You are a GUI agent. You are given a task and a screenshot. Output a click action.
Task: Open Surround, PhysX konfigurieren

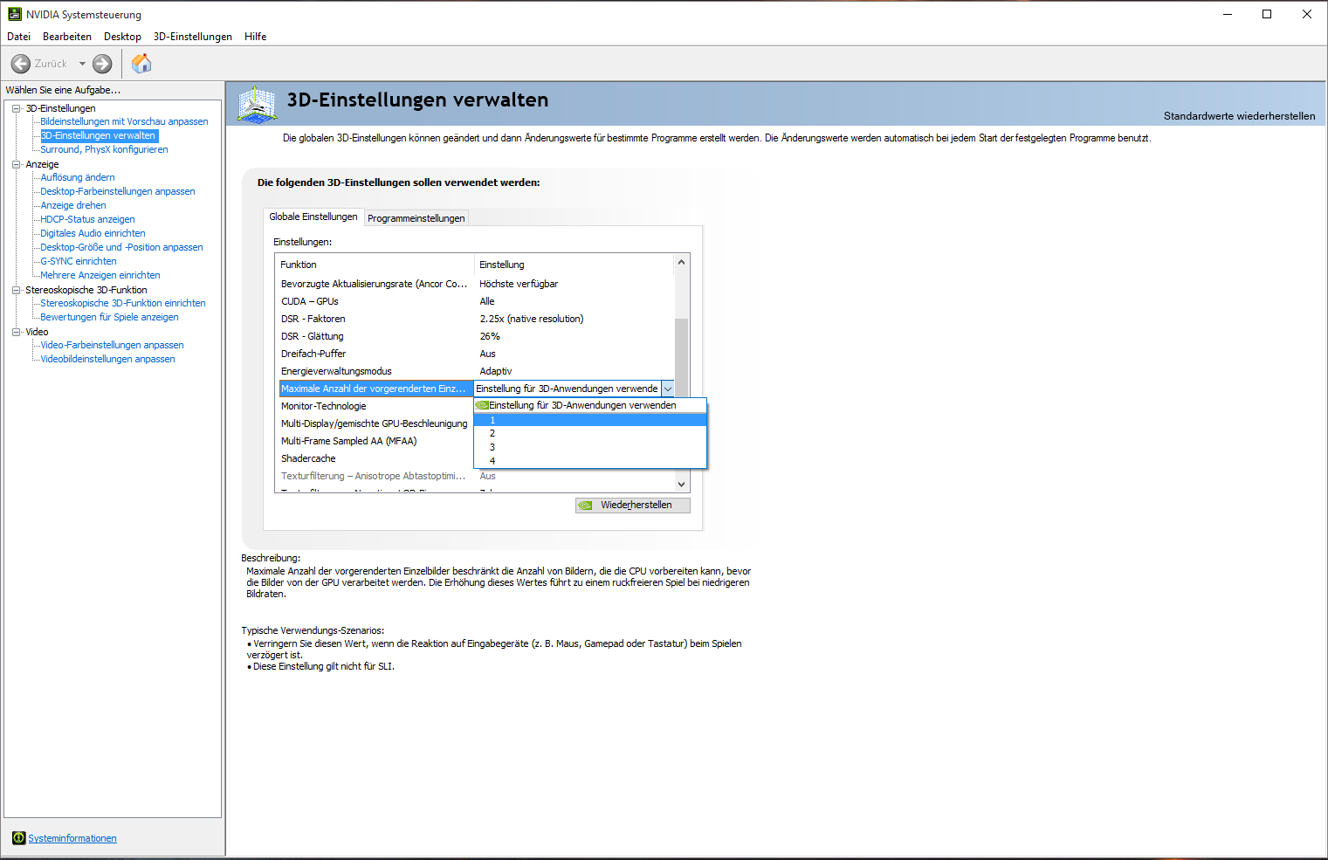pos(104,149)
